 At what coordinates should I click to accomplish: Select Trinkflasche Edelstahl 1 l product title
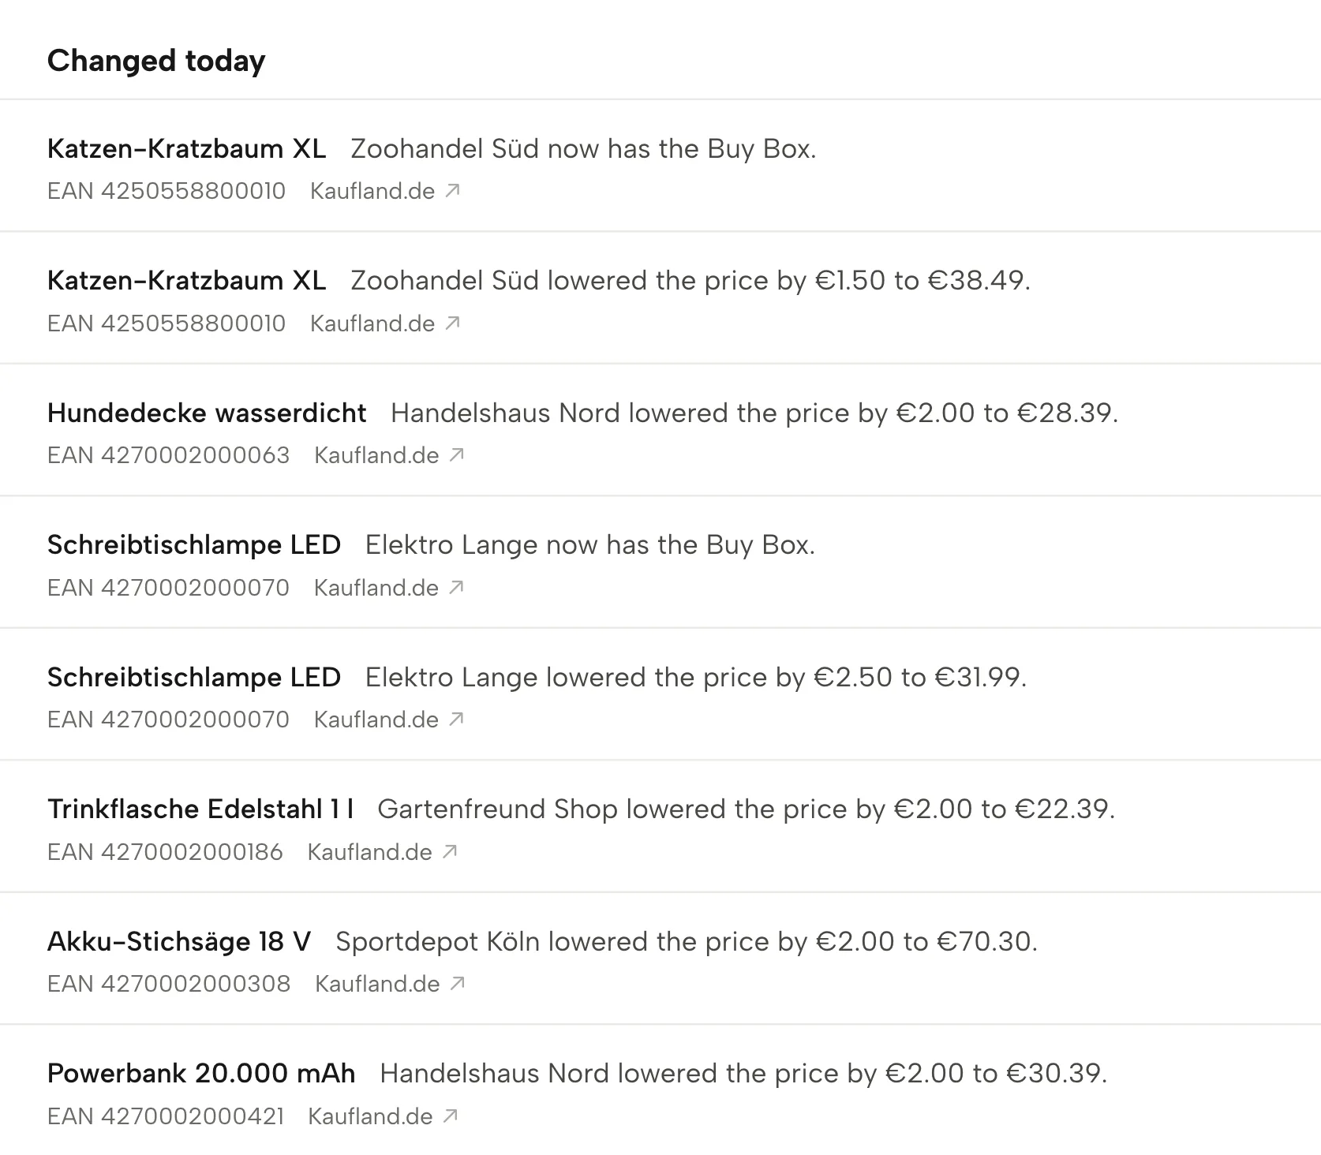point(200,809)
